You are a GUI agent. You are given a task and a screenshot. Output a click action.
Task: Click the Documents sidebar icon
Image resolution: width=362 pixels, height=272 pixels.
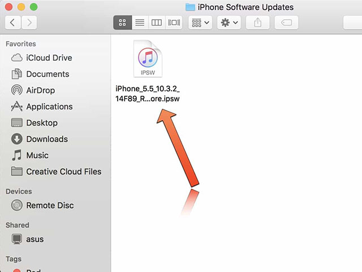coord(17,74)
